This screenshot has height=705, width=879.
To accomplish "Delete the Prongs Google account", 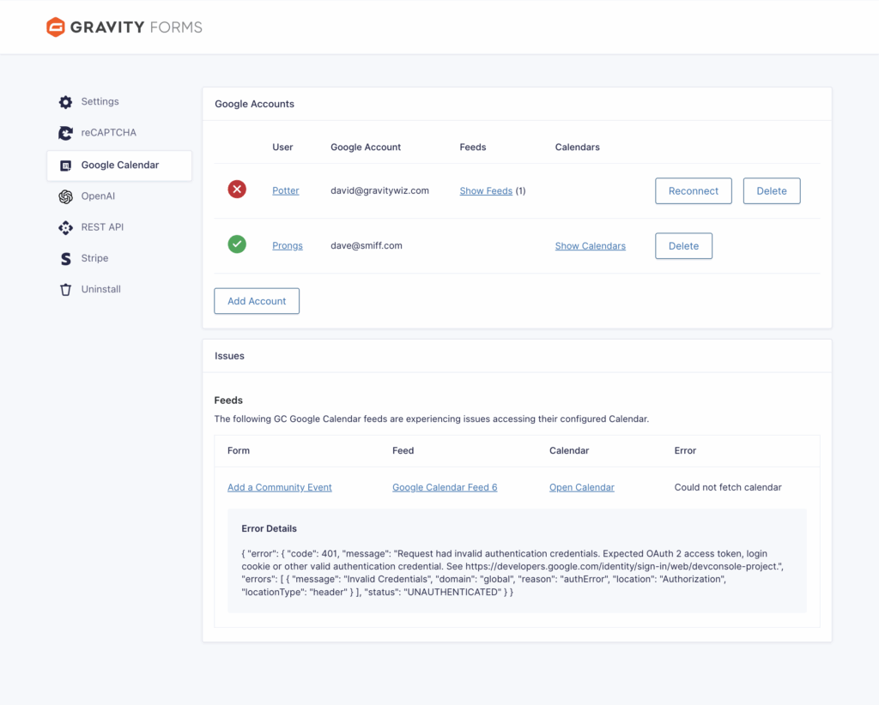I will 683,246.
